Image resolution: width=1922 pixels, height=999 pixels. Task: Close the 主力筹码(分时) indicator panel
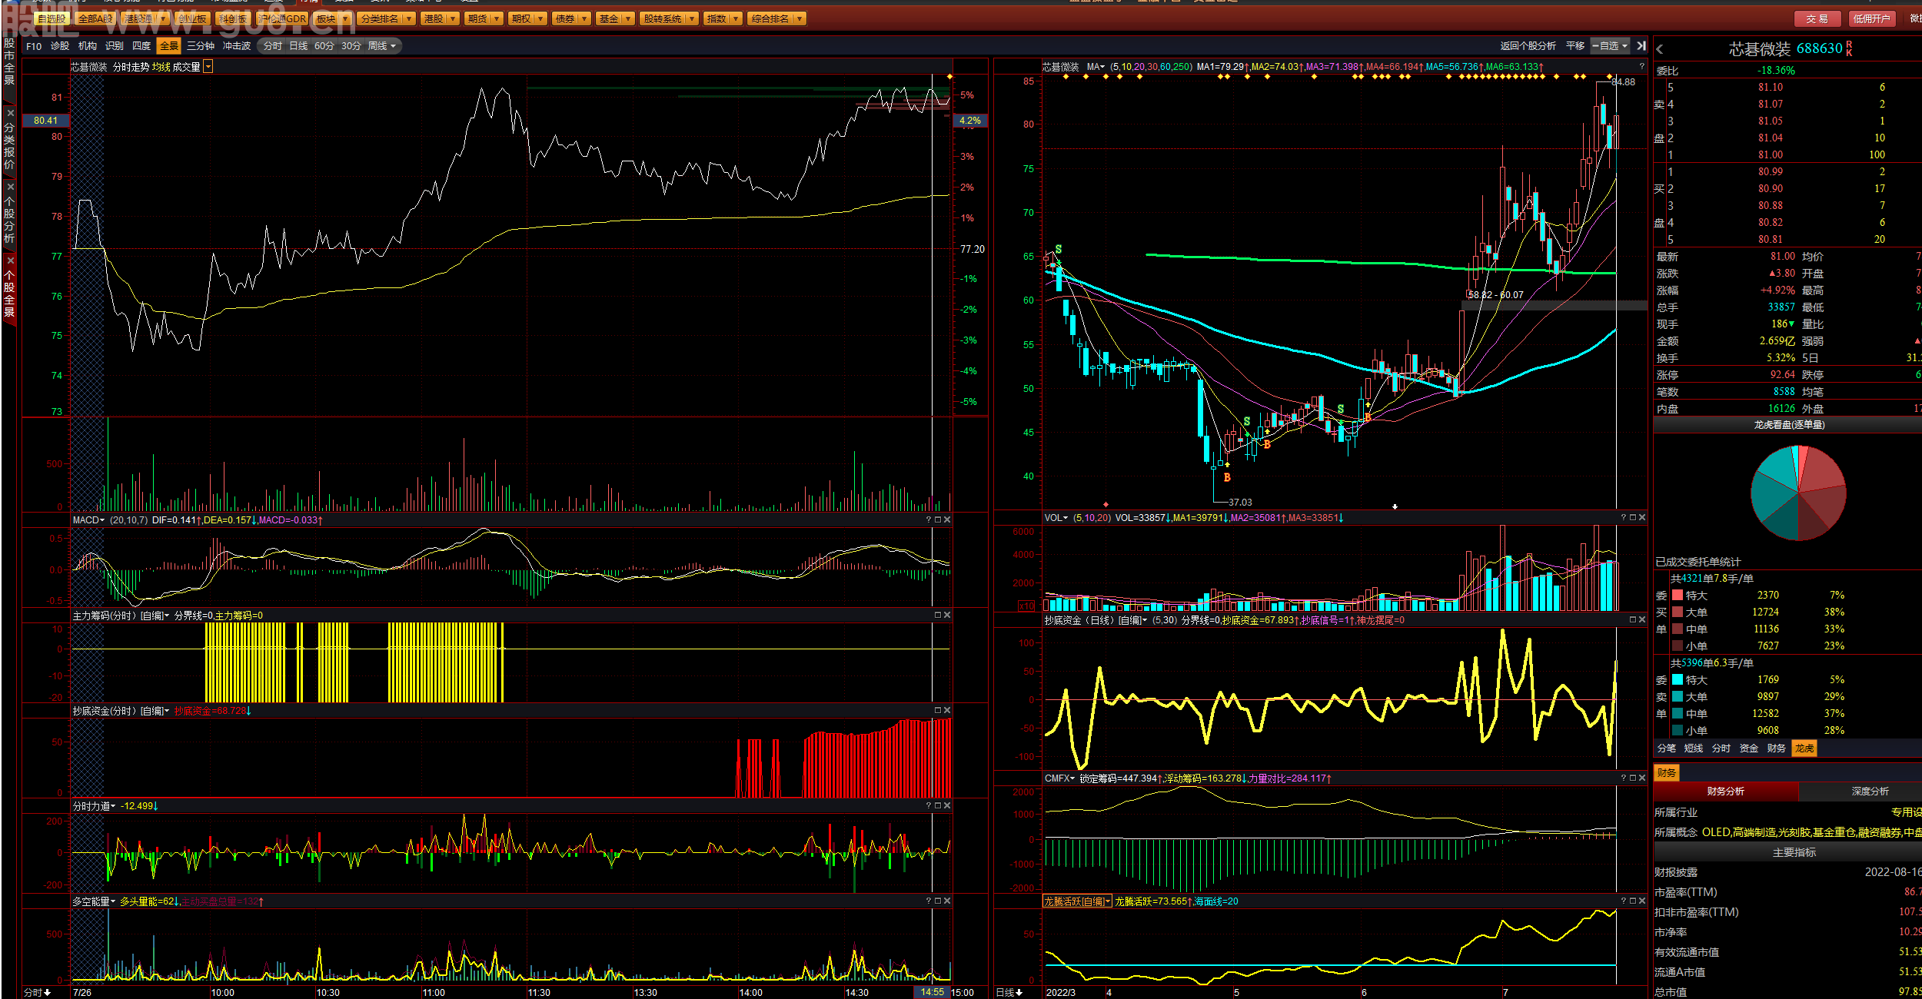tap(947, 615)
